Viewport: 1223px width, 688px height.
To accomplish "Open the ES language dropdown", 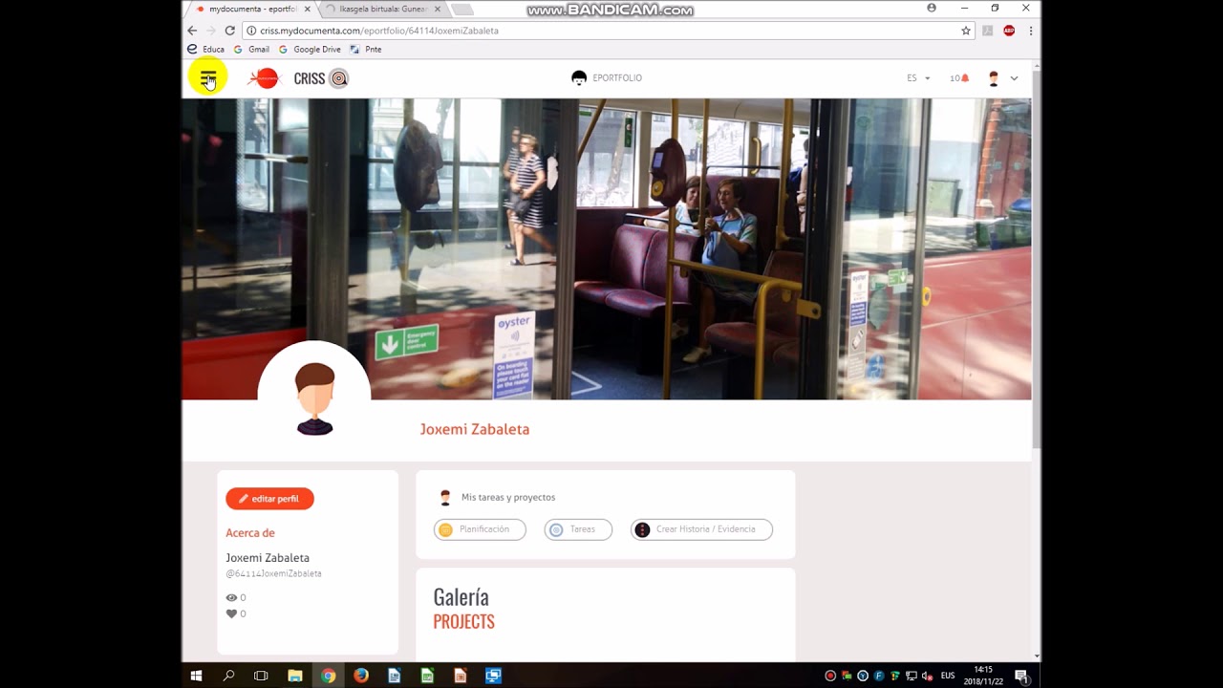I will point(918,78).
